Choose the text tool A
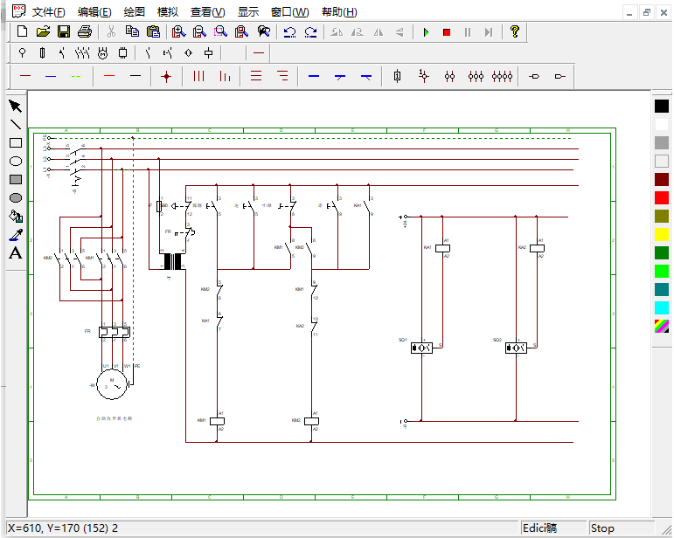 coord(15,253)
